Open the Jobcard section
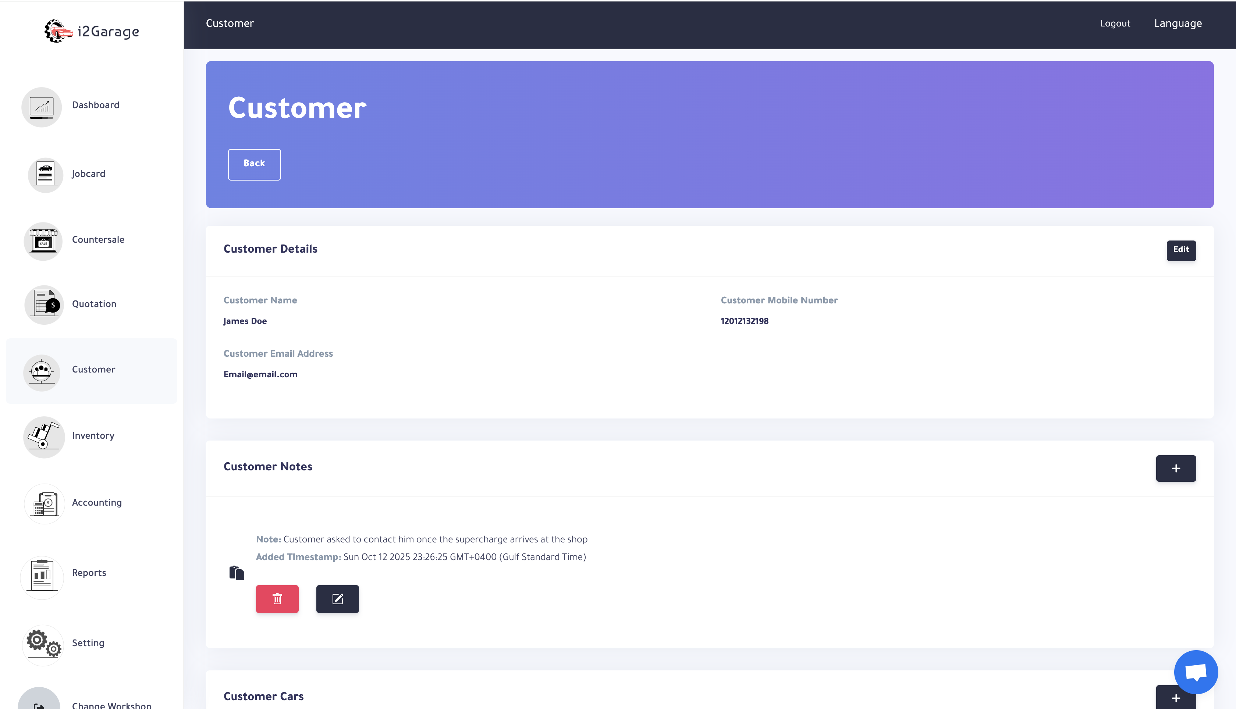The image size is (1236, 709). (88, 174)
